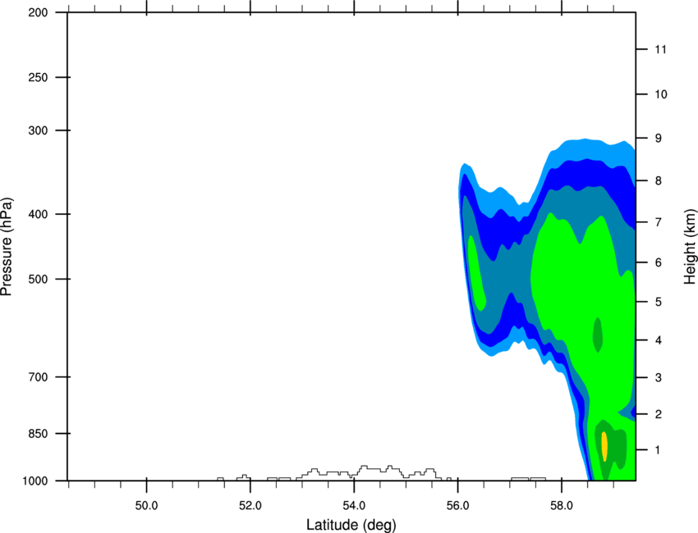
Task: Click the 8 km height label
Action: point(659,181)
